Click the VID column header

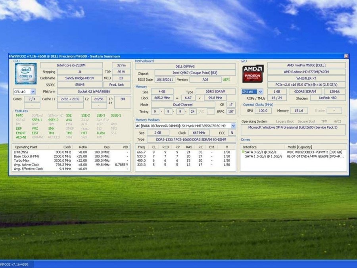pyautogui.click(x=125, y=147)
